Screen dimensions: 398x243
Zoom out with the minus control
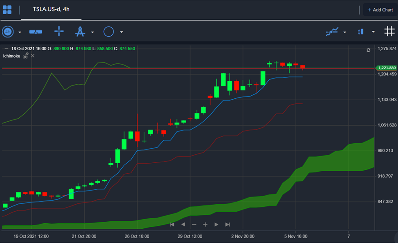coord(194,225)
